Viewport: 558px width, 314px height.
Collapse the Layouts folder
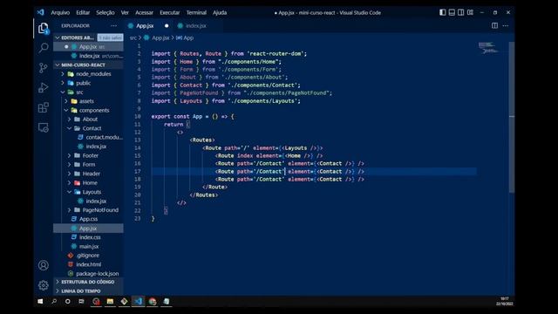70,192
